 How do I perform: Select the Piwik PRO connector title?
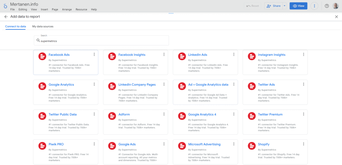pyautogui.click(x=56, y=144)
